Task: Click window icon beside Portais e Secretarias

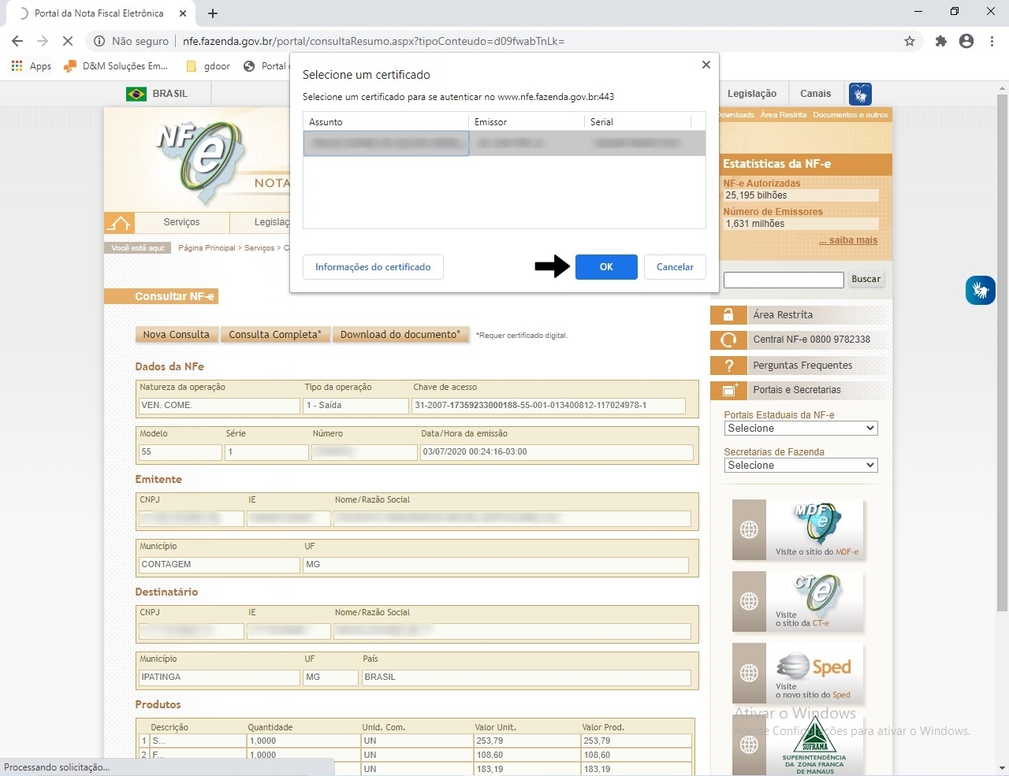Action: coord(728,390)
